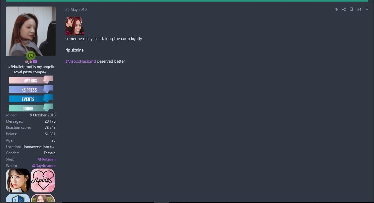Follow the @JisoosHusband mention
374x203 pixels.
click(81, 61)
